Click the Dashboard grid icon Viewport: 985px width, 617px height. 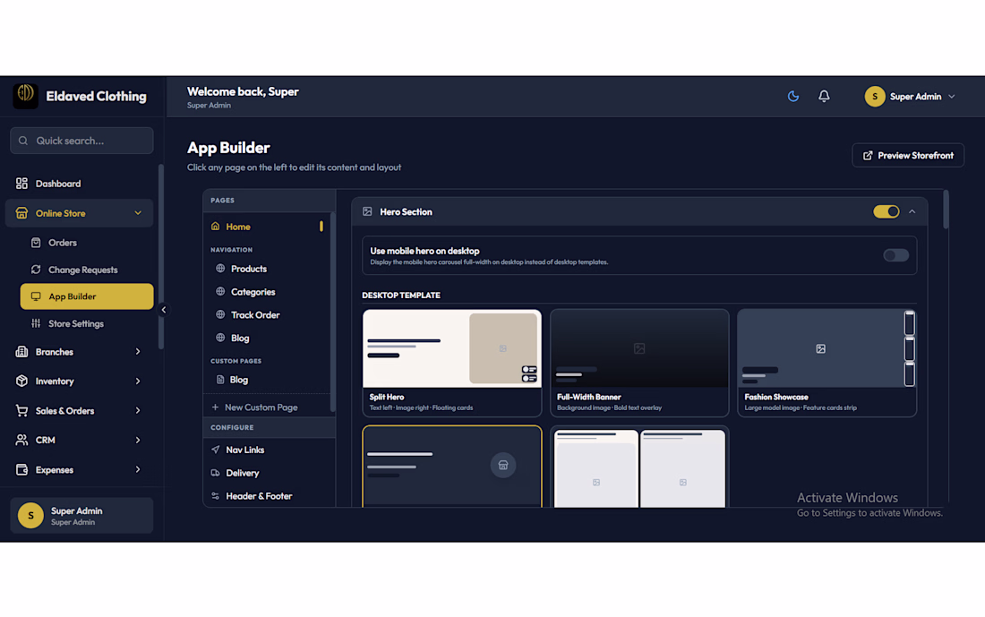[22, 184]
